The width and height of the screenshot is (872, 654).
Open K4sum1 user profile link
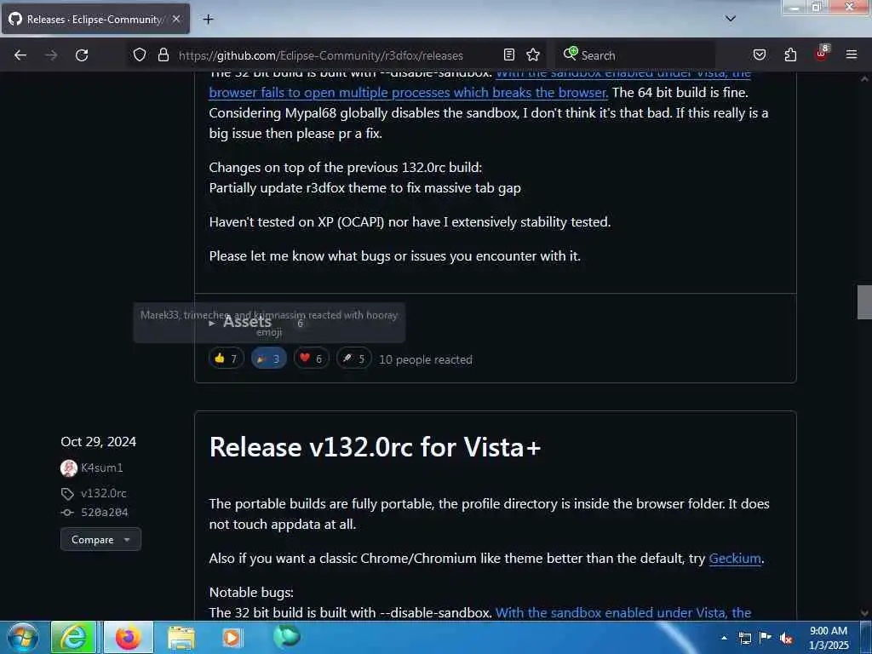tap(102, 468)
